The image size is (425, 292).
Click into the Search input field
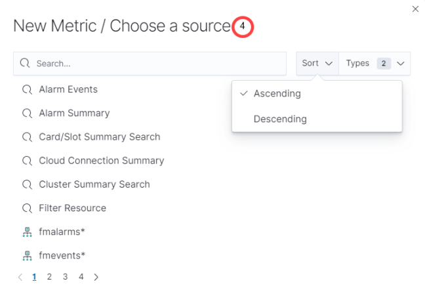pyautogui.click(x=157, y=64)
